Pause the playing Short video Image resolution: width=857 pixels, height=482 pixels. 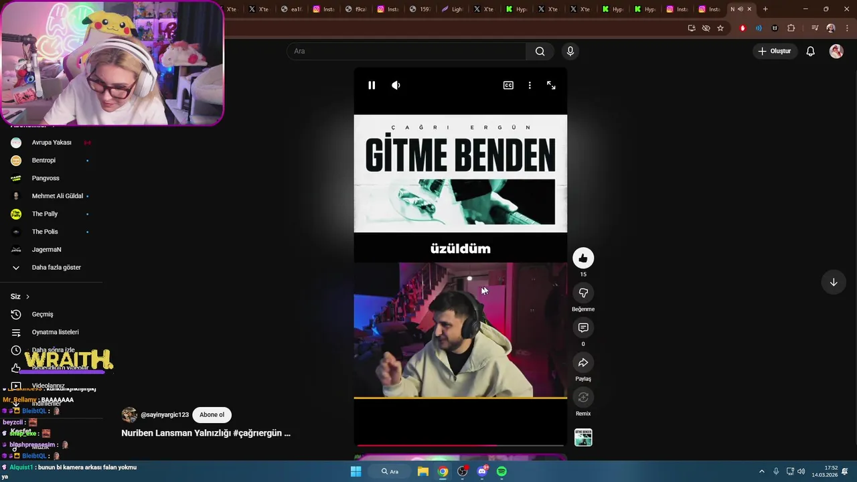[372, 85]
